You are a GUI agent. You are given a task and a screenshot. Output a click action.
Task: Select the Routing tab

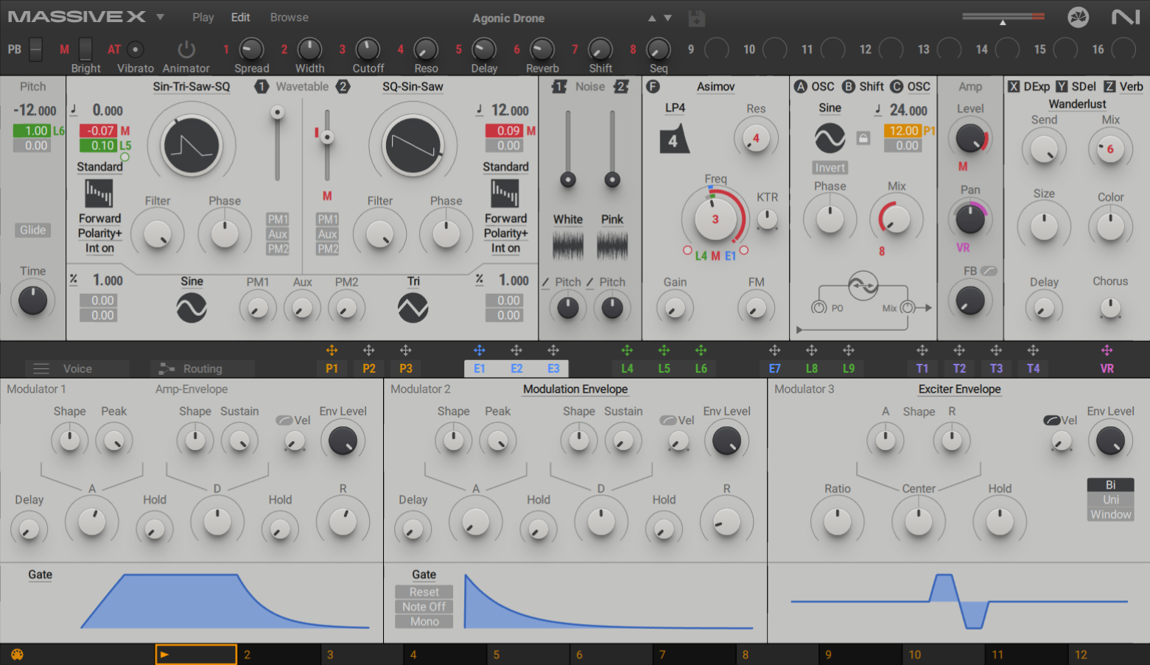[x=202, y=368]
